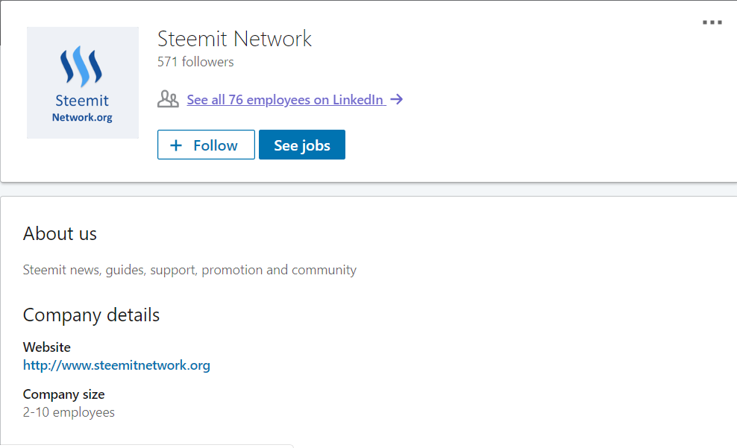
Task: Click the blue Steemit wave symbol
Action: [81, 66]
